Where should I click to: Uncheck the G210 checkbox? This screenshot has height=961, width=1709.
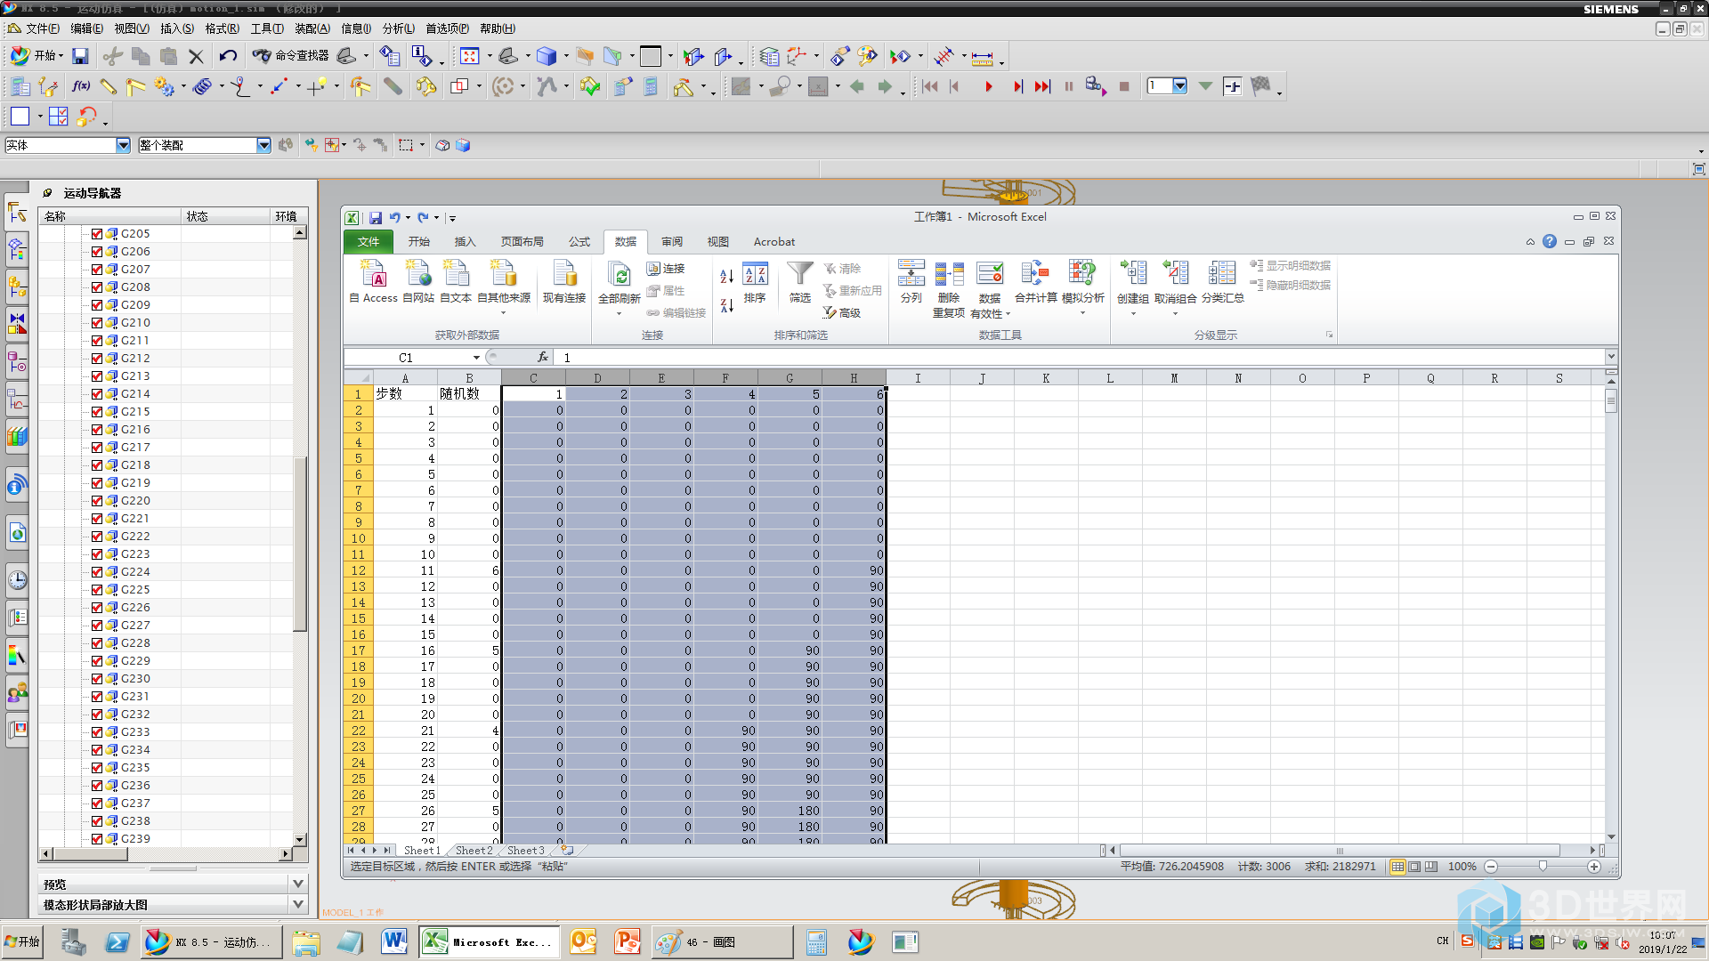(x=97, y=323)
